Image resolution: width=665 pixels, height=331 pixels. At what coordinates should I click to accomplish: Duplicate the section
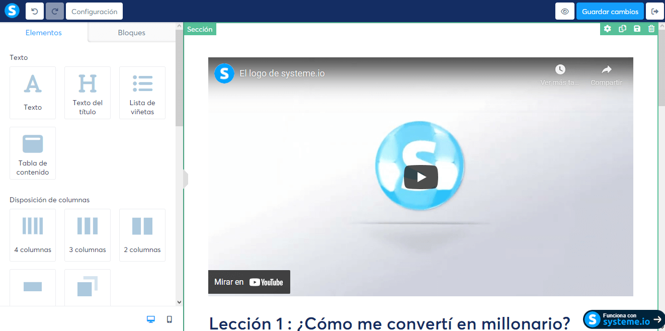[x=622, y=29]
